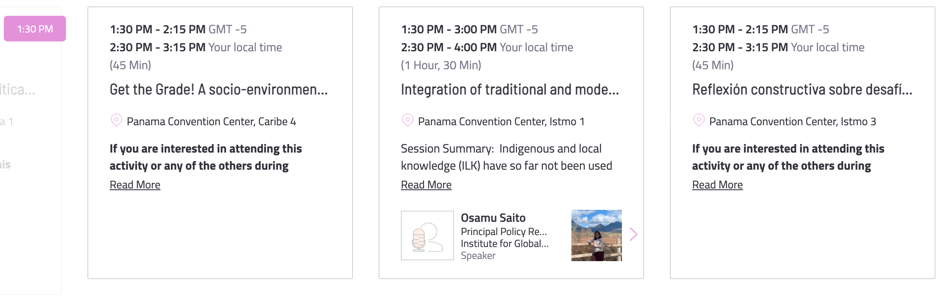The image size is (950, 306).
Task: Click Panama Convention Center, Istmo 1 location
Action: (x=501, y=121)
